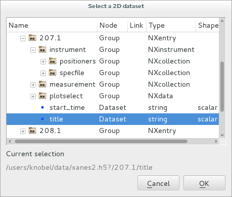Click the 207.1 NXentry folder icon
The image size is (232, 197).
click(32, 38)
